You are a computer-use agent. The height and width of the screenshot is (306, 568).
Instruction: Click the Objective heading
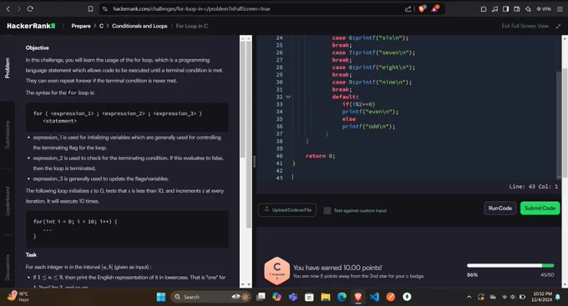[x=38, y=48]
